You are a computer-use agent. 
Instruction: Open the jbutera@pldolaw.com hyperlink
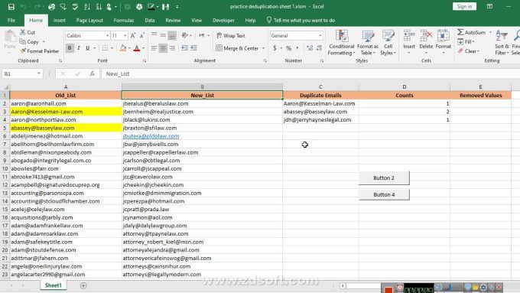(151, 136)
